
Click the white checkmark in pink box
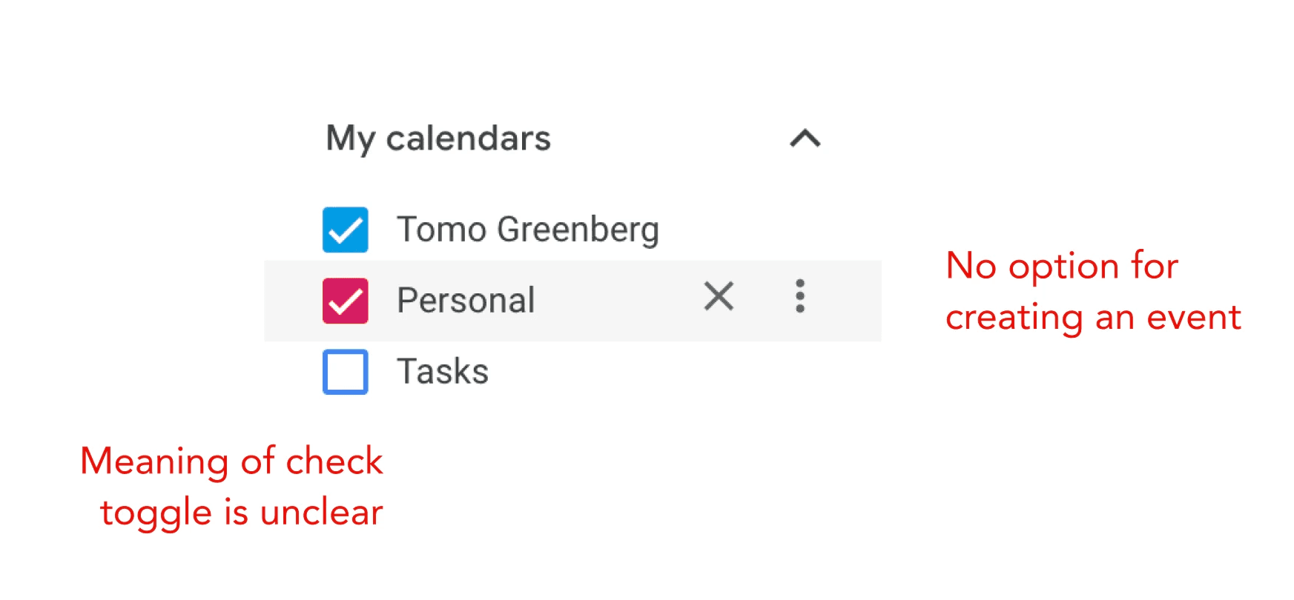345,302
